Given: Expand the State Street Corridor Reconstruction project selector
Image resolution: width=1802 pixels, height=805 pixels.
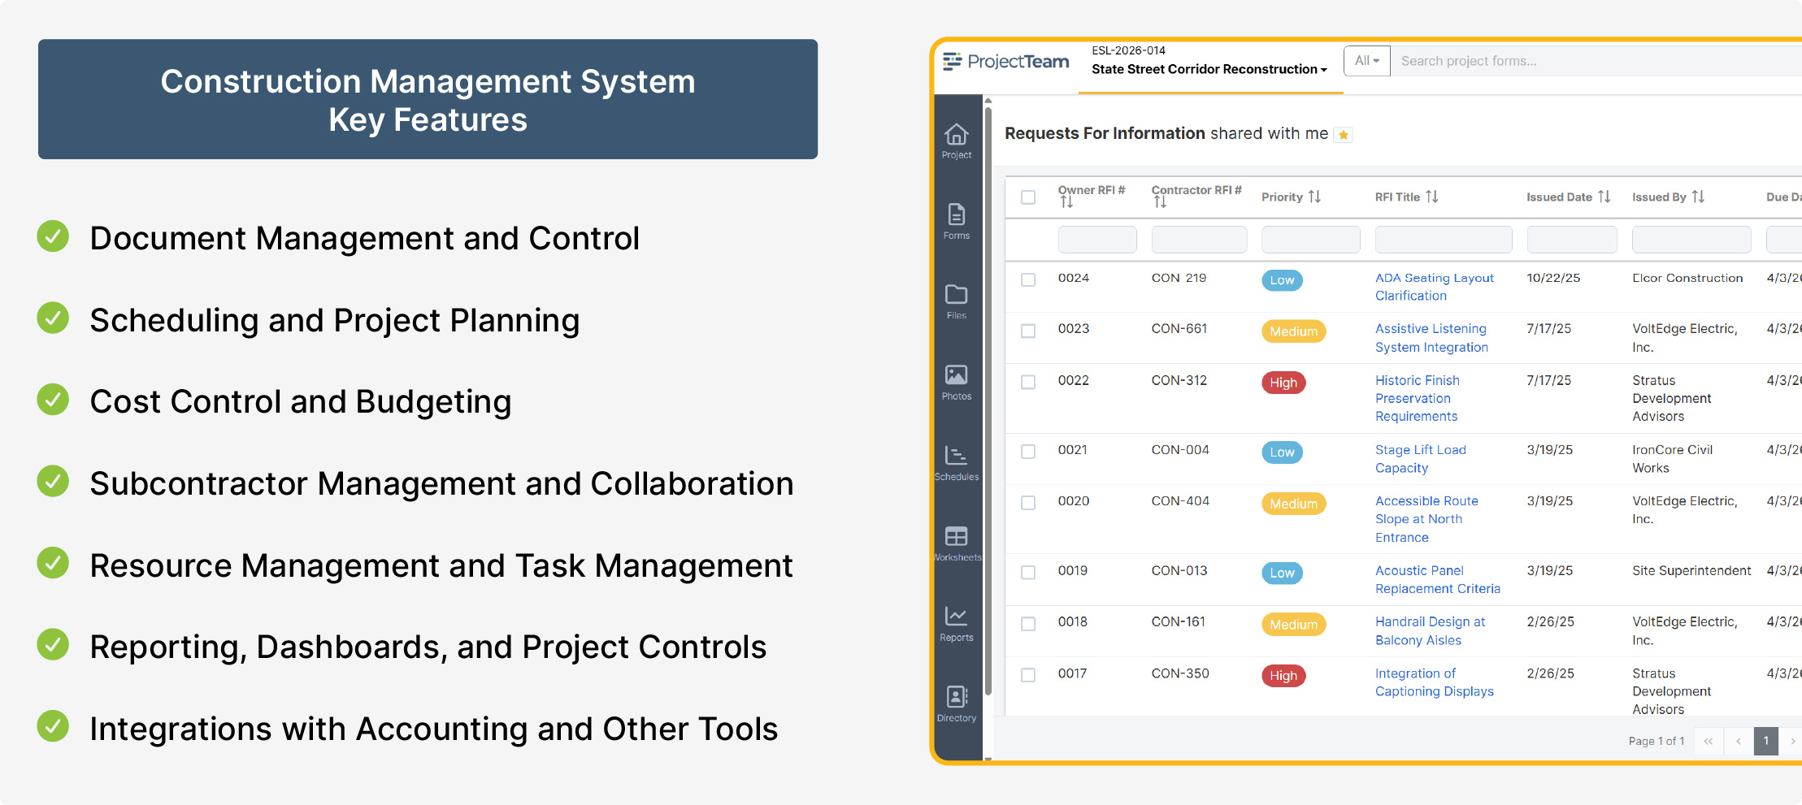Looking at the screenshot, I should tap(1208, 69).
